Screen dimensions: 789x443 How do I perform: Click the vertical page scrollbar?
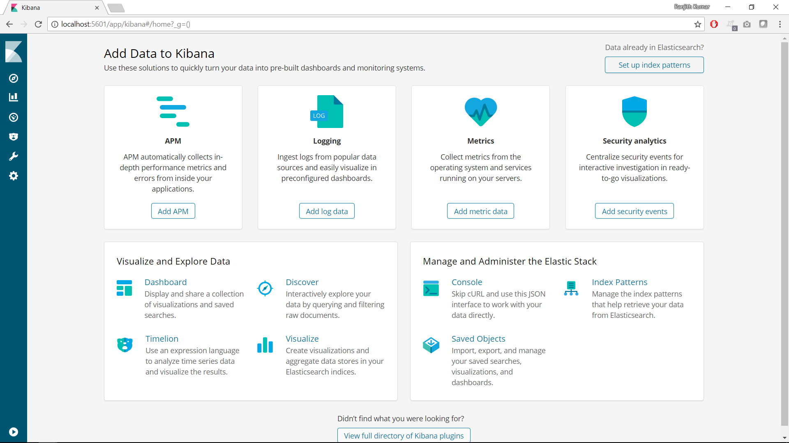(784, 230)
